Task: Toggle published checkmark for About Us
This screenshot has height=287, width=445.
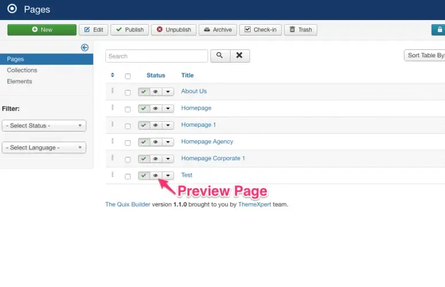Action: point(144,91)
